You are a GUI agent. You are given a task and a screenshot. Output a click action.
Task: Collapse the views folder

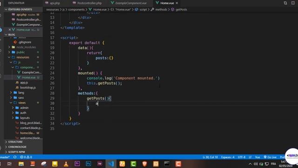pyautogui.click(x=22, y=103)
